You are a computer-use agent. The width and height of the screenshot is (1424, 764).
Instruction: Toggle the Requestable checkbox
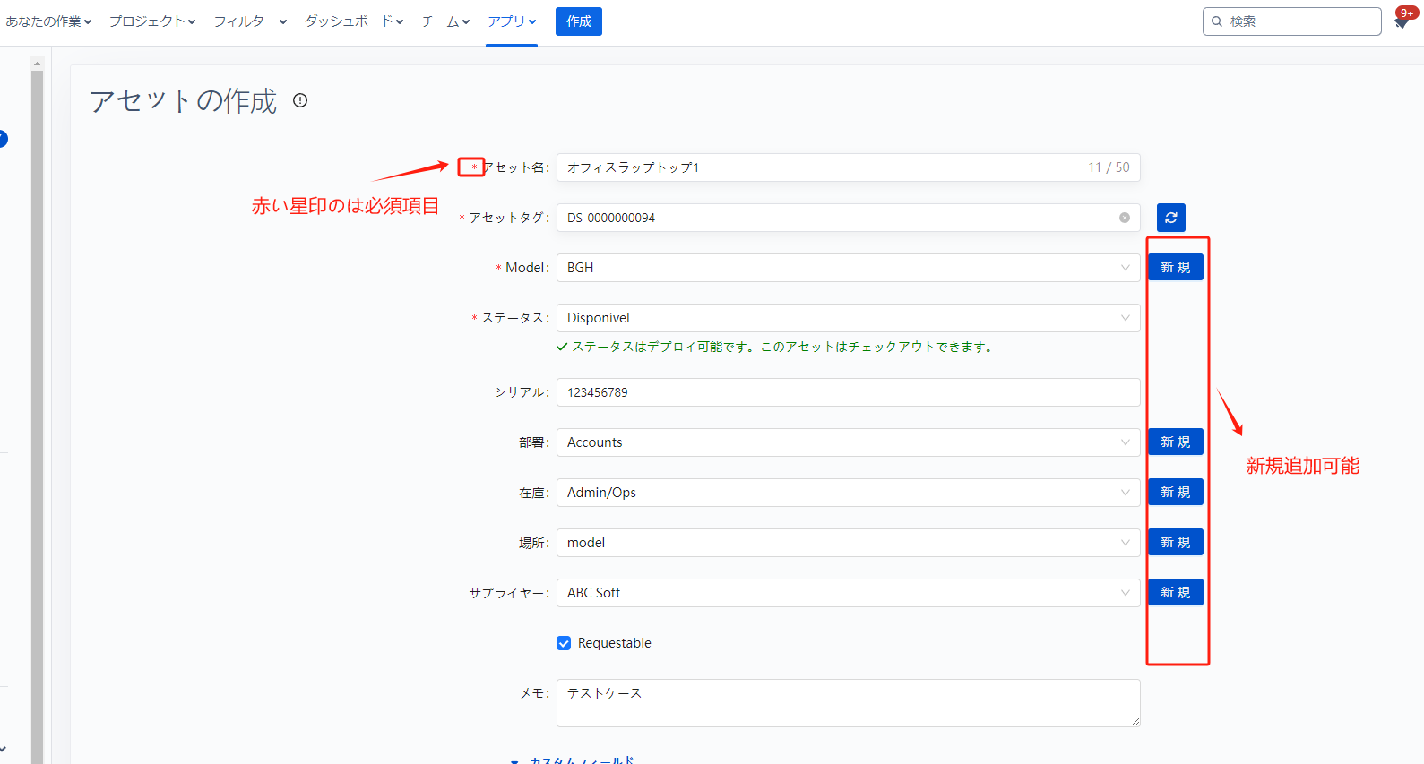pyautogui.click(x=564, y=643)
